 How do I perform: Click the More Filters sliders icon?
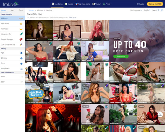(x=21, y=69)
